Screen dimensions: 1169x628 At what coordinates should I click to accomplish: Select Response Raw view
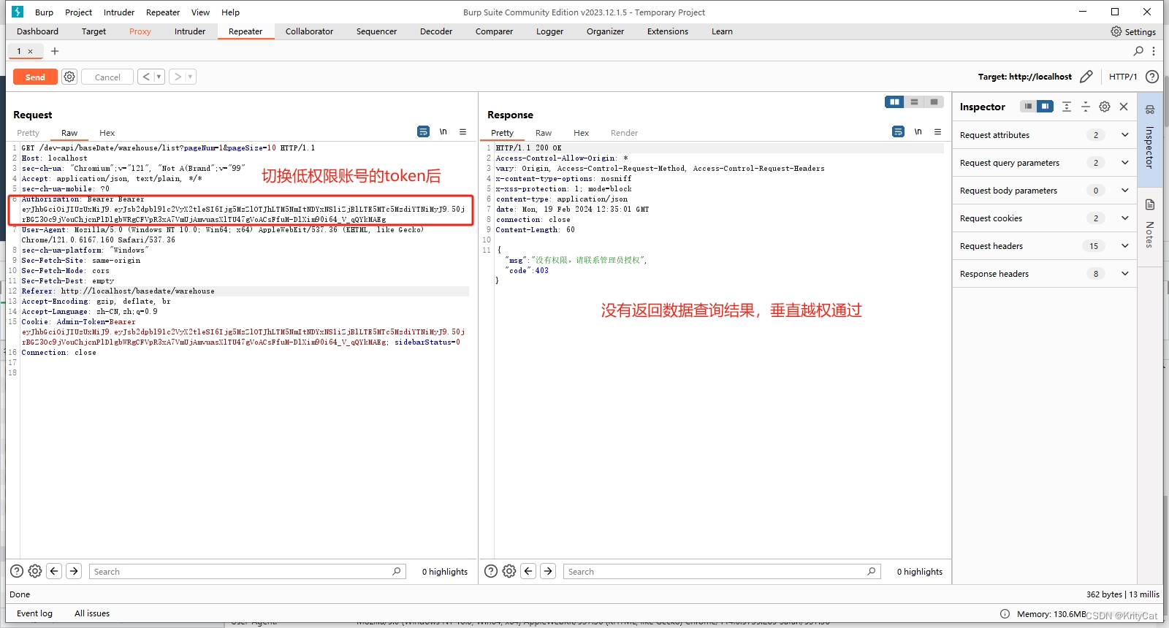(x=544, y=133)
